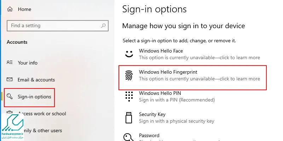The height and width of the screenshot is (141, 283).
Task: Go to Access work or school
Action: [42, 114]
